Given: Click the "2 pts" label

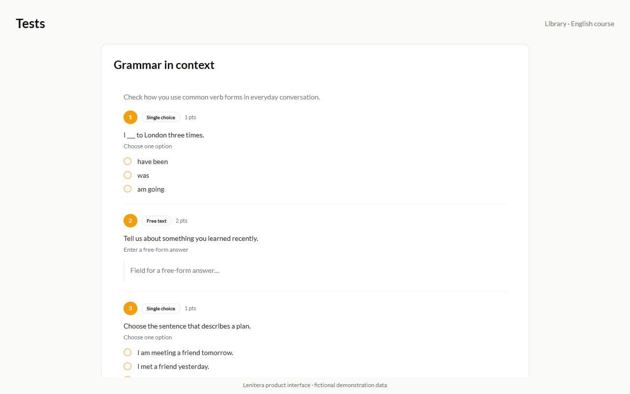Looking at the screenshot, I should (x=182, y=221).
